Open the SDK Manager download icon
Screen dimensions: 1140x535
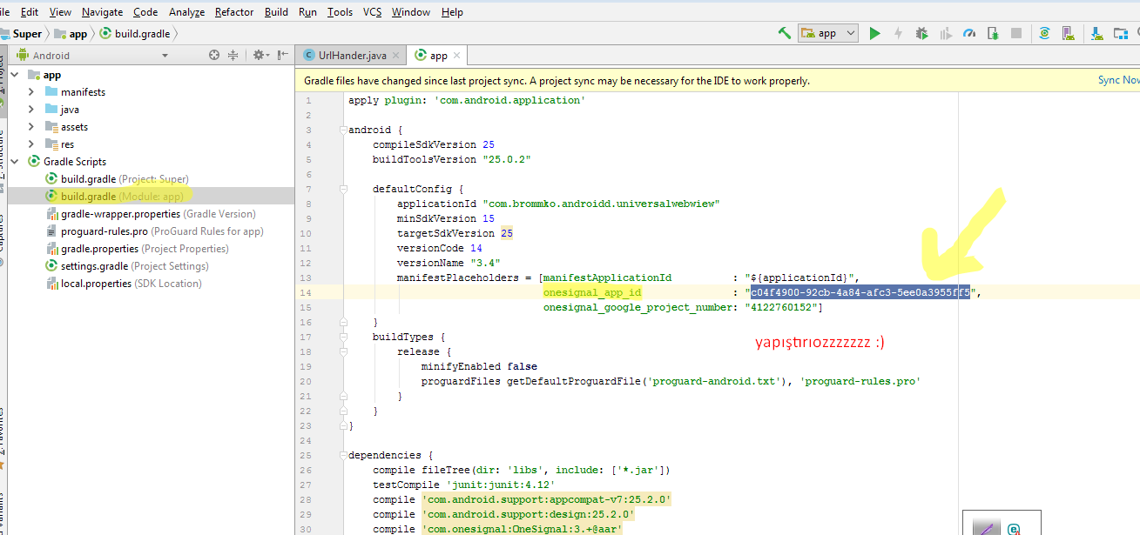click(1098, 33)
